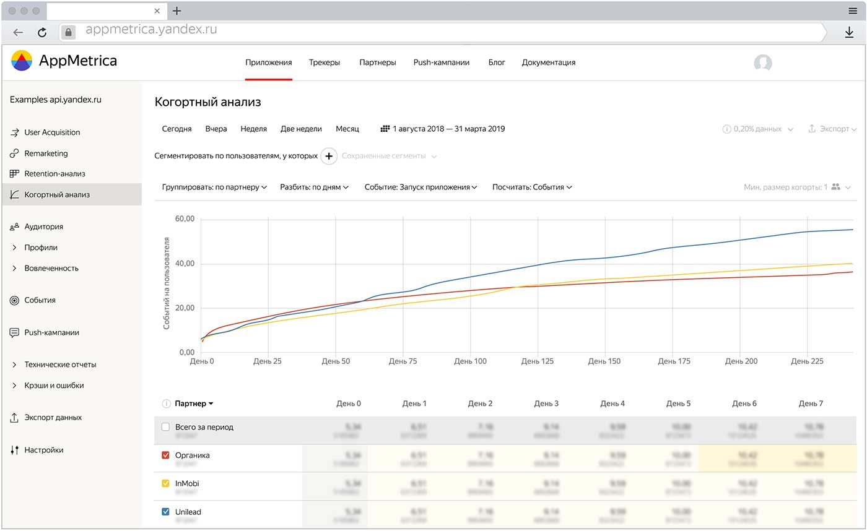The width and height of the screenshot is (867, 531).
Task: Select the Две недели period
Action: [301, 129]
